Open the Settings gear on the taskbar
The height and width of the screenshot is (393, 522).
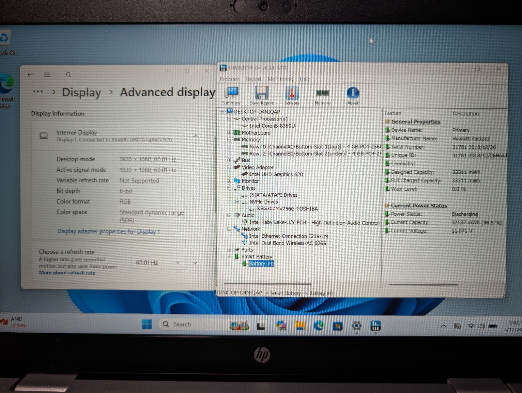(357, 325)
